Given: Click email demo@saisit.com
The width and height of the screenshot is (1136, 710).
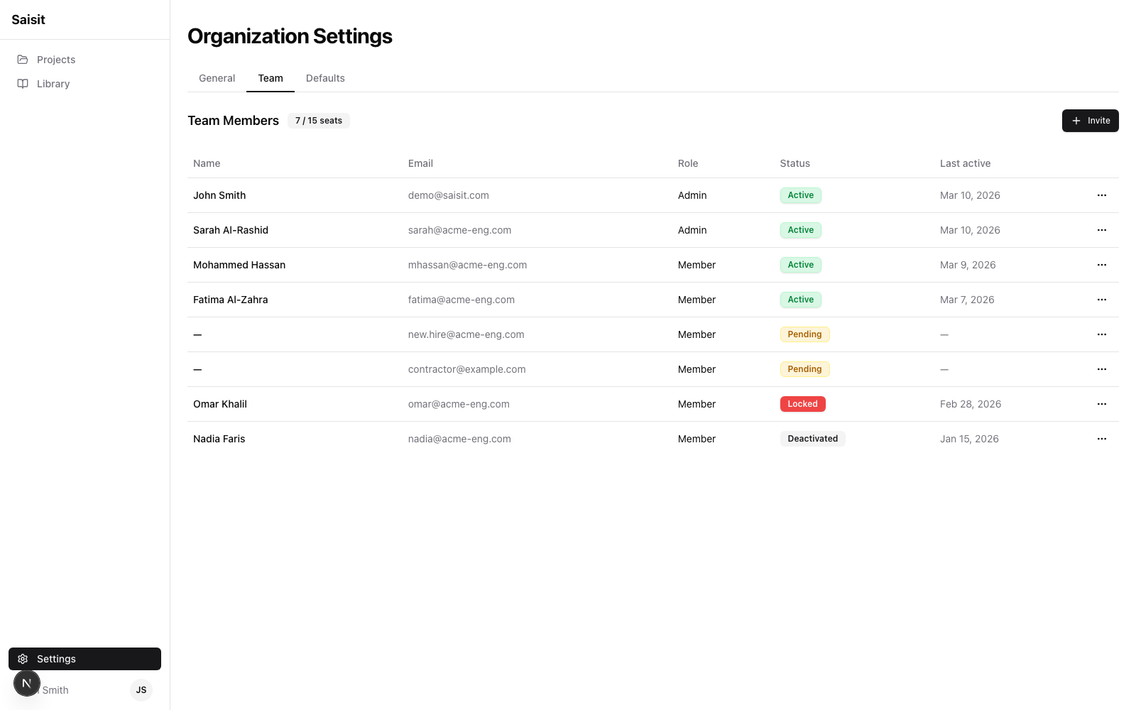Looking at the screenshot, I should pyautogui.click(x=449, y=195).
